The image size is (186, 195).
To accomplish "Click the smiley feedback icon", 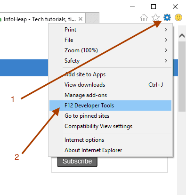I will 178,17.
